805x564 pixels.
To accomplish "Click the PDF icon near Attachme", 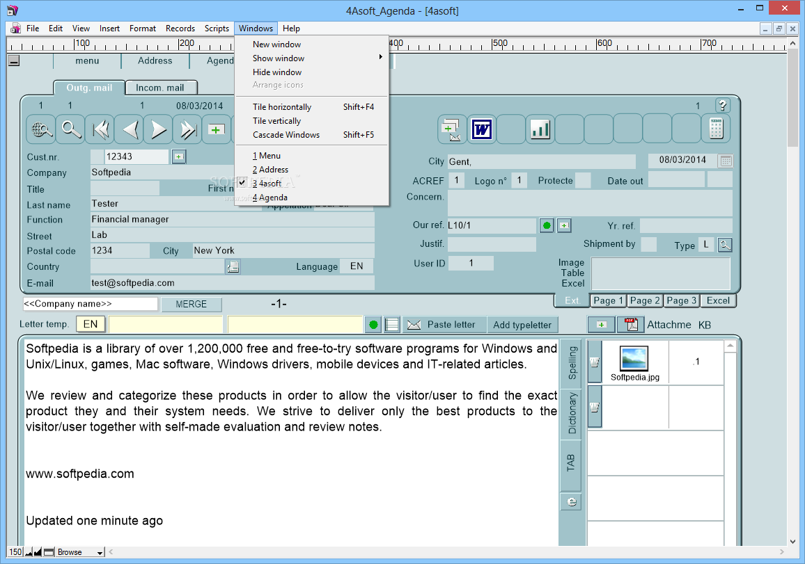I will click(631, 325).
